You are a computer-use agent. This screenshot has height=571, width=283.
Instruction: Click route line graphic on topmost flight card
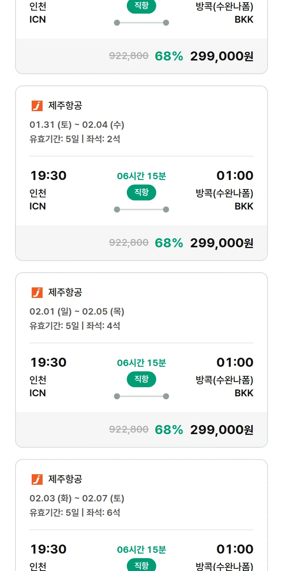[x=141, y=23]
